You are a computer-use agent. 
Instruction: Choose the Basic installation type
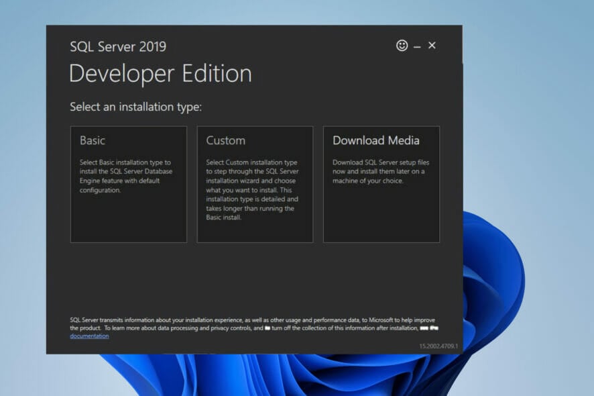point(129,185)
